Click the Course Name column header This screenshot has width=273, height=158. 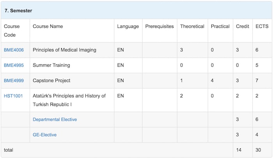(72, 31)
